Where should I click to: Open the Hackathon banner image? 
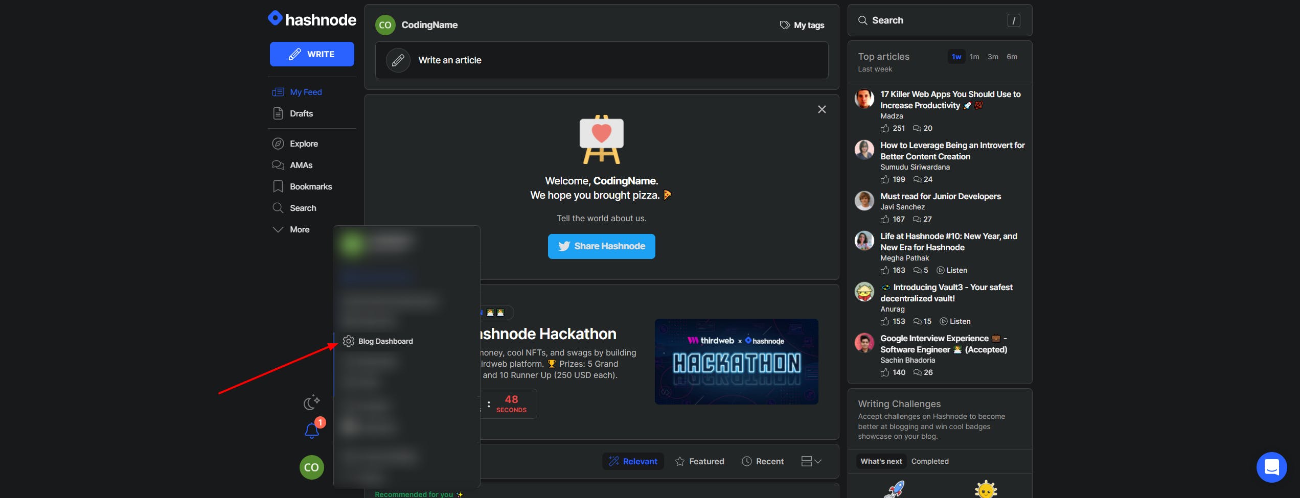737,362
